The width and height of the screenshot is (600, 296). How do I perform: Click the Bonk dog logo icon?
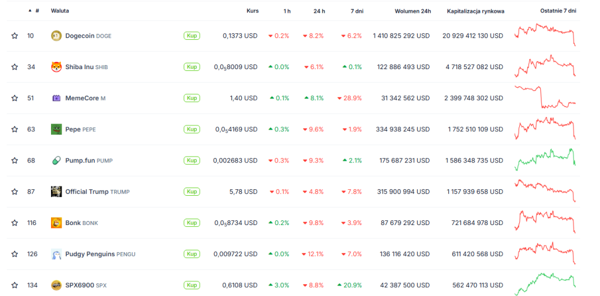click(56, 223)
